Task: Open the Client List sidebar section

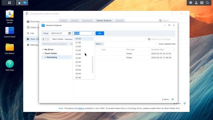Action: pyautogui.click(x=33, y=27)
